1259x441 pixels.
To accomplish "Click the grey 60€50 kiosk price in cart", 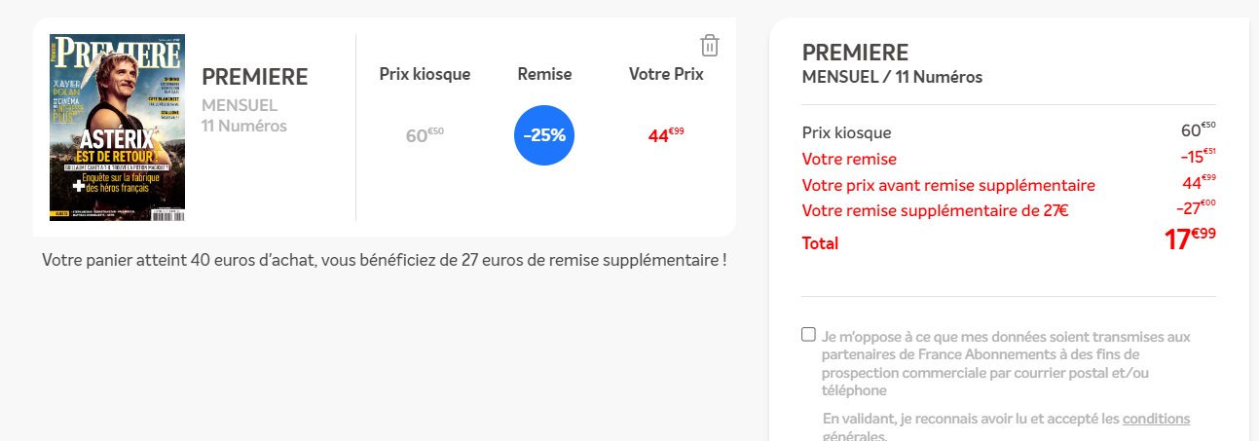I will (x=425, y=135).
